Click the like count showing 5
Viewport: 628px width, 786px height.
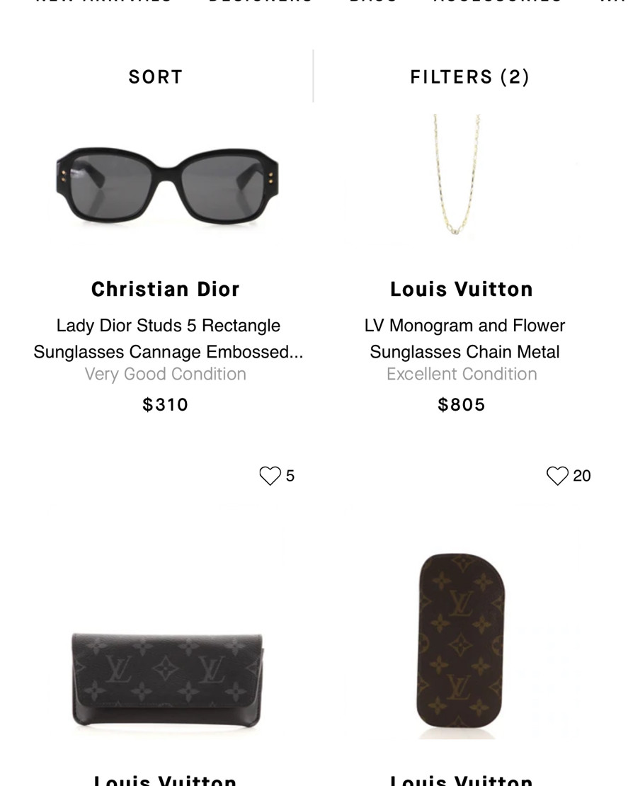290,476
